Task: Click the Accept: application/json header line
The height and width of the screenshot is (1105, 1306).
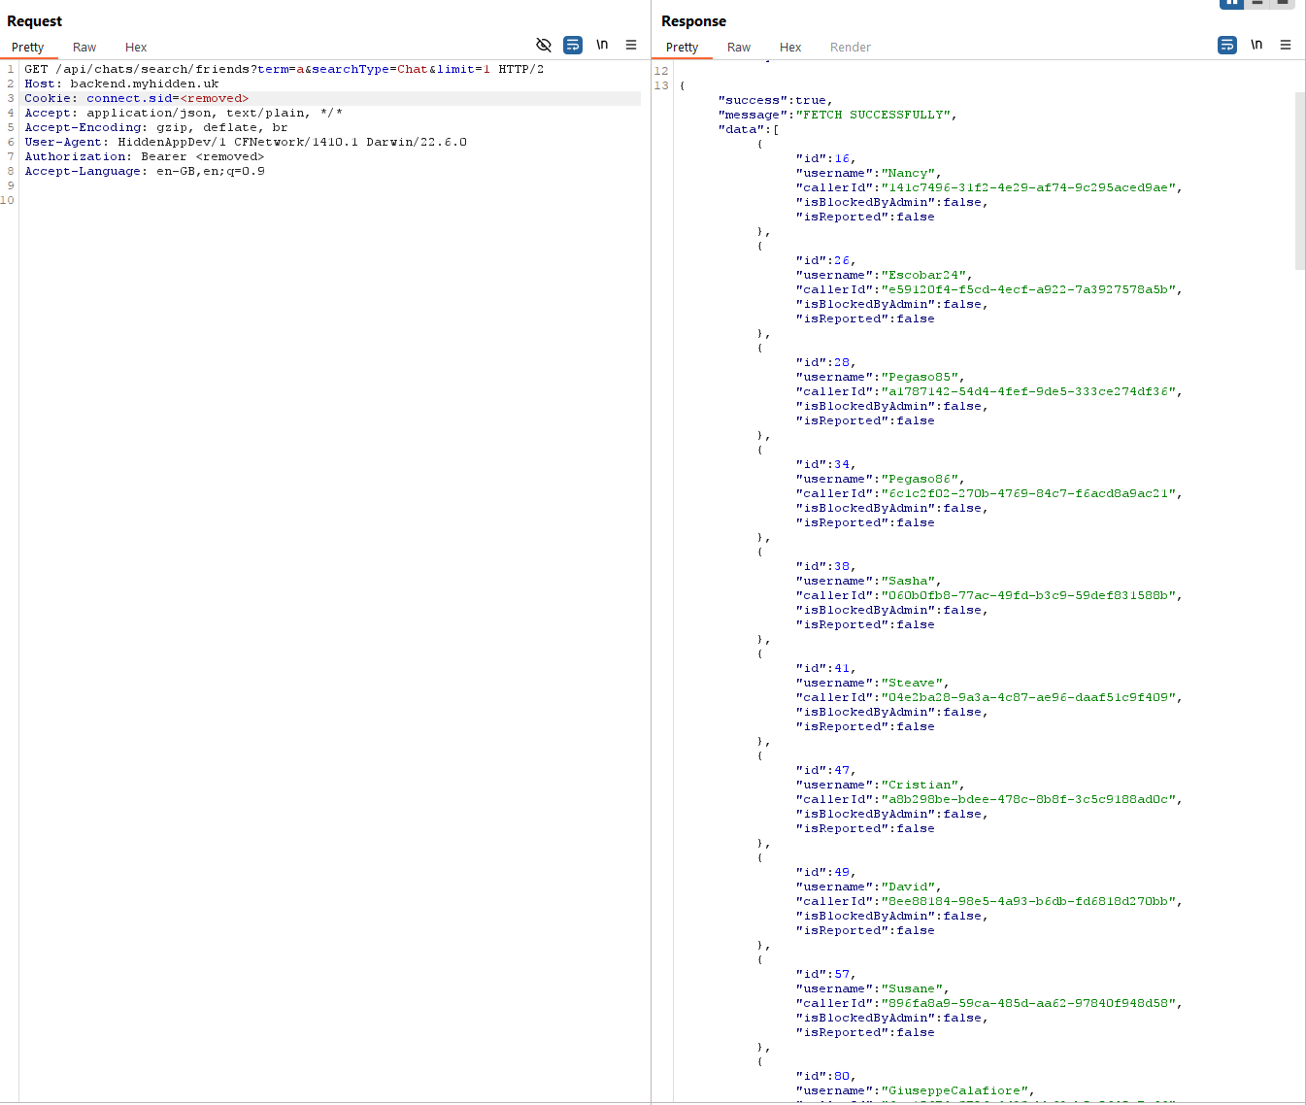Action: click(184, 113)
